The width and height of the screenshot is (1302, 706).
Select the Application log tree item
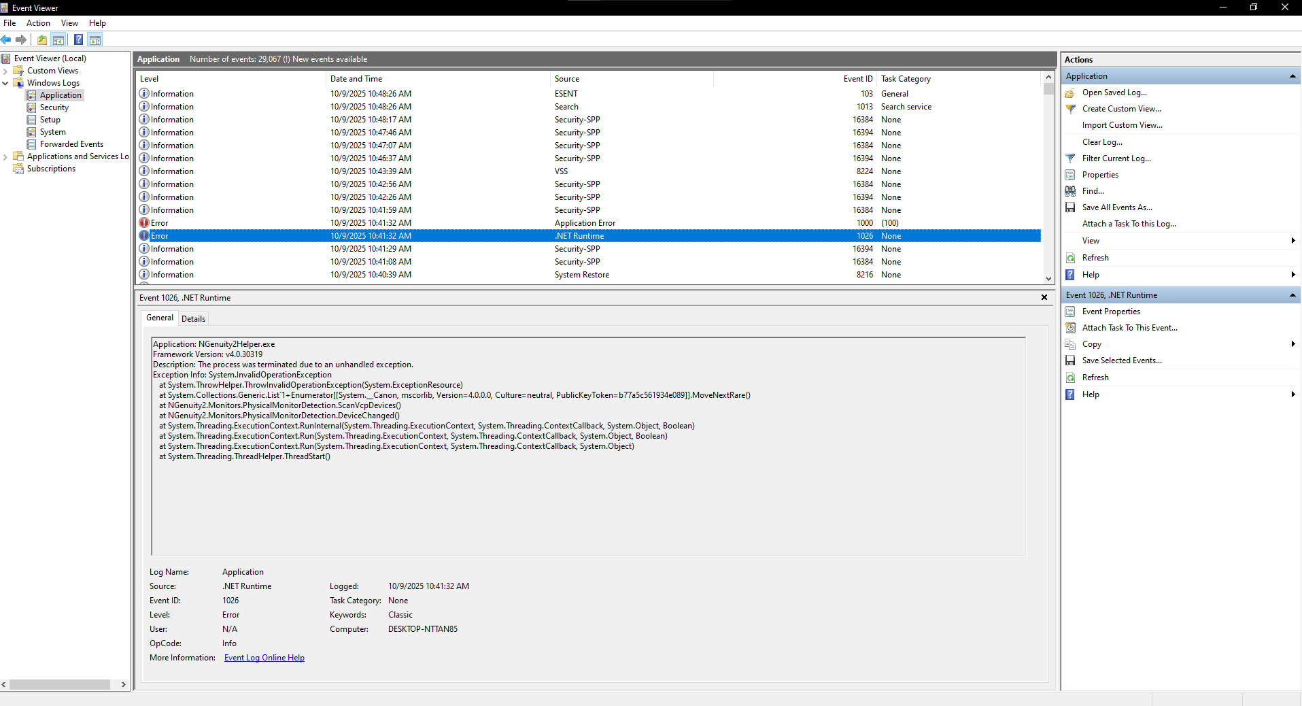click(x=61, y=95)
